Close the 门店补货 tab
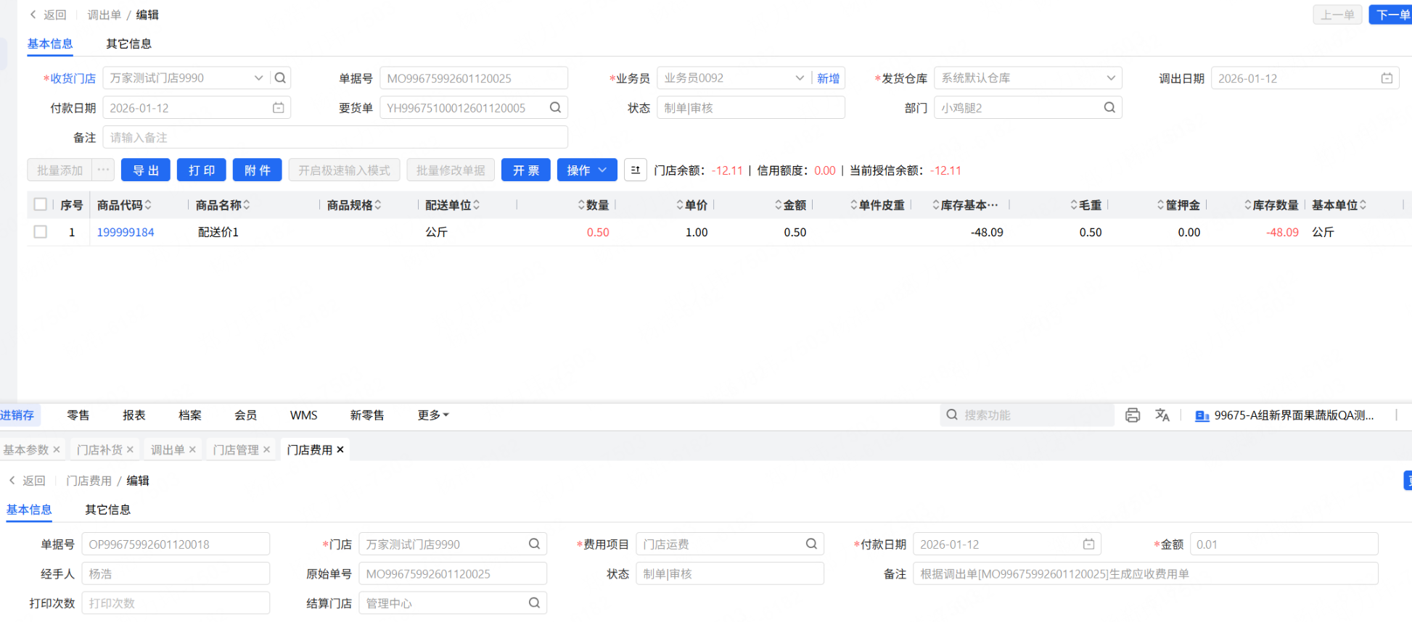This screenshot has height=622, width=1412. 130,450
